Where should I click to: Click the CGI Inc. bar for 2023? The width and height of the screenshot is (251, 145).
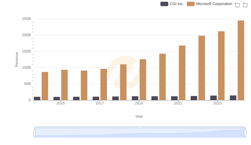tap(214, 98)
